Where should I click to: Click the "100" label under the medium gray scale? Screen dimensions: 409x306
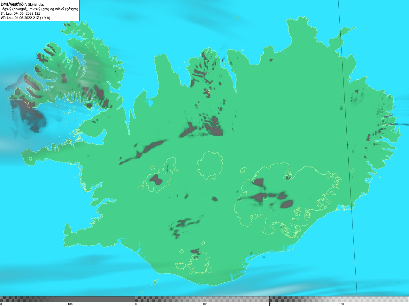click(205, 304)
